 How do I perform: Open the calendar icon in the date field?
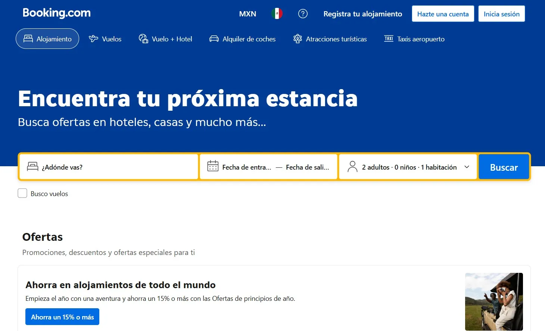point(213,167)
